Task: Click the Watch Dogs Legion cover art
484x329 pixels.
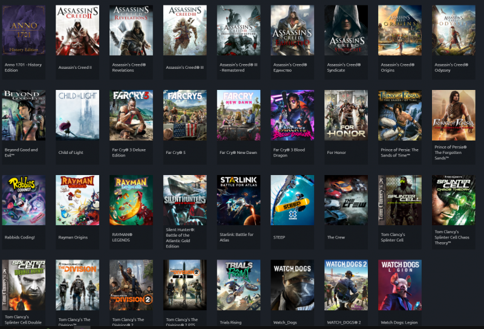Action: (400, 285)
